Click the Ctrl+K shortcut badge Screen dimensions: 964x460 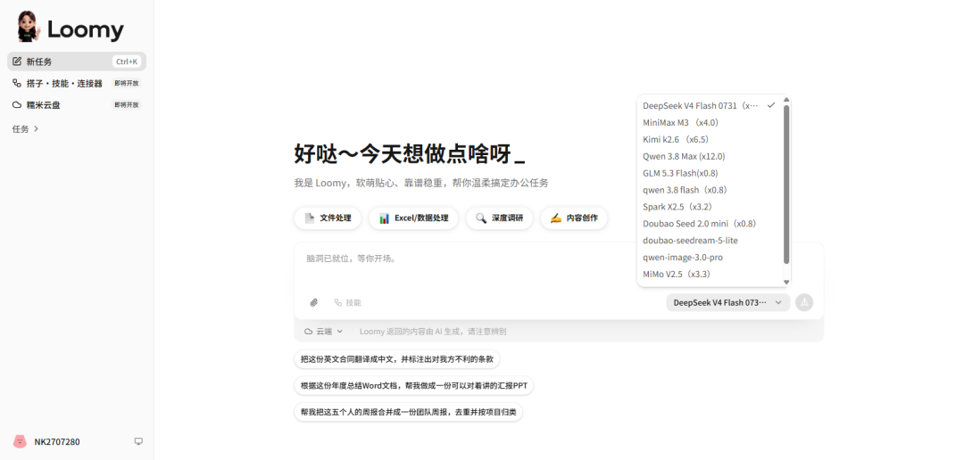point(127,62)
